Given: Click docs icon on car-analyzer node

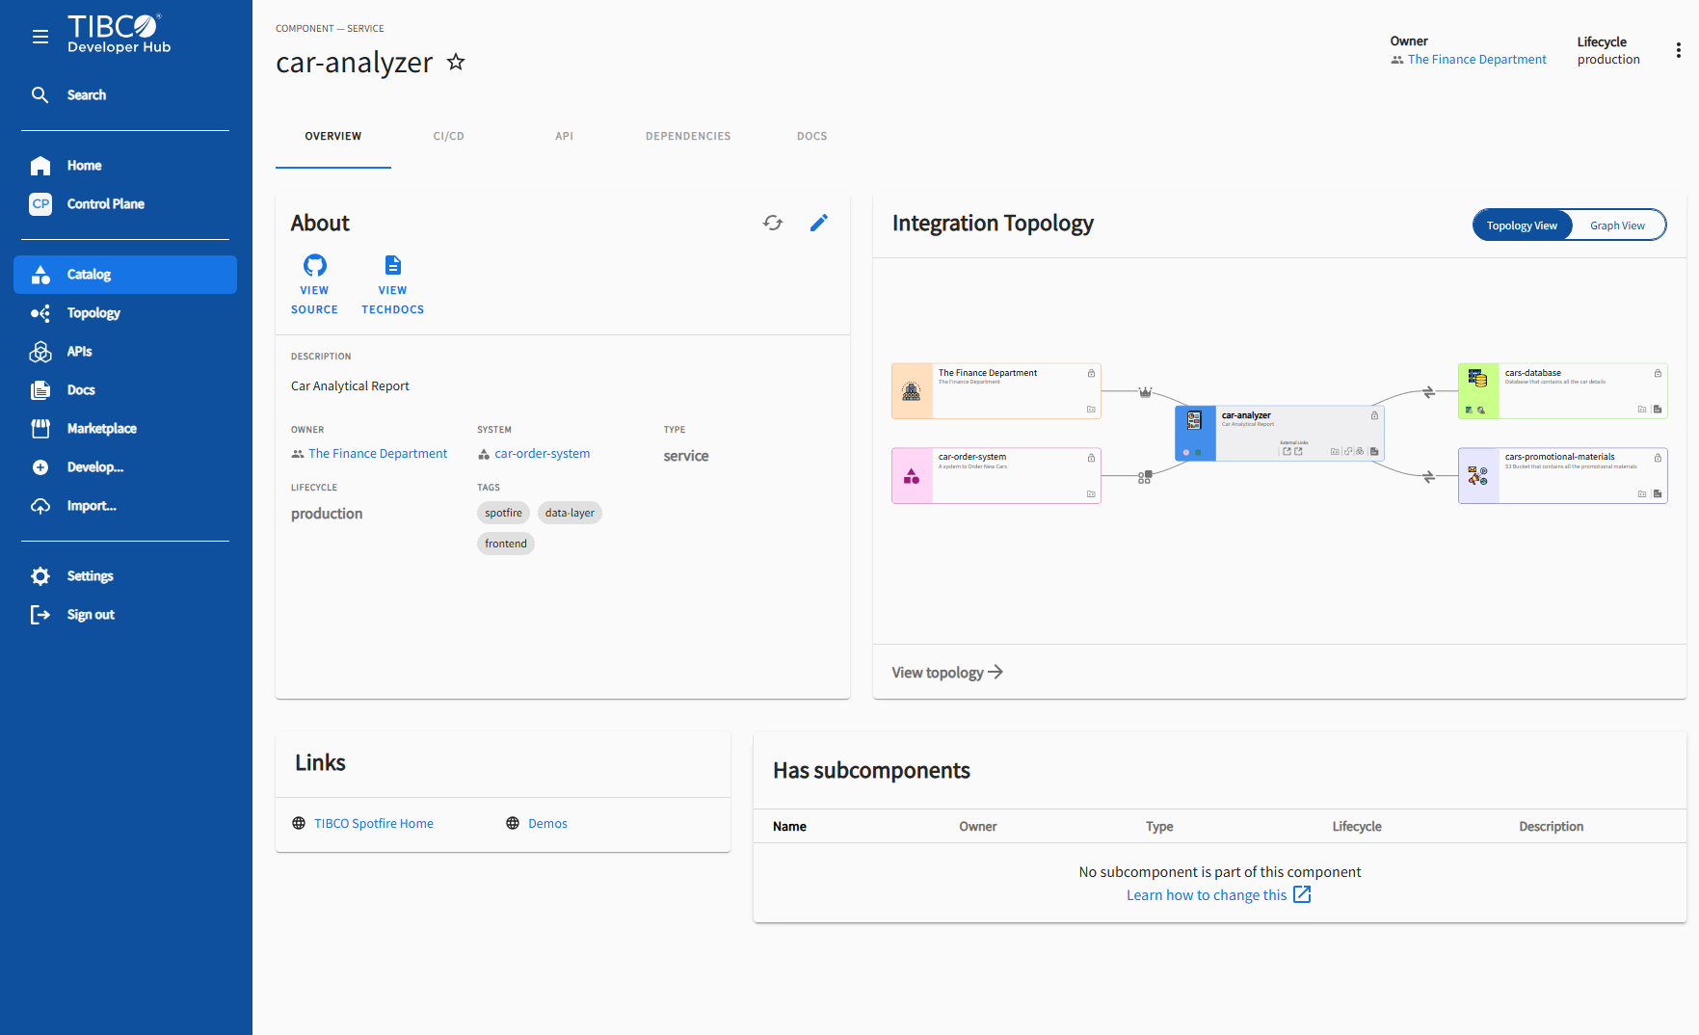Looking at the screenshot, I should pos(1374,451).
